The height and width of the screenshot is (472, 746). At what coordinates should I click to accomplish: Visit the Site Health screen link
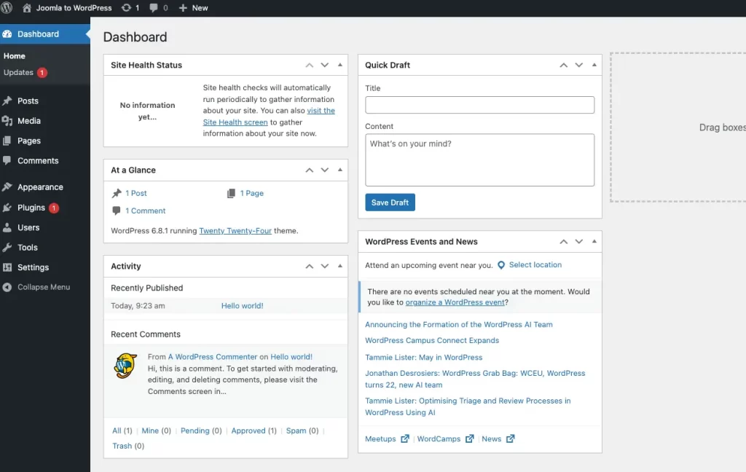coord(235,122)
